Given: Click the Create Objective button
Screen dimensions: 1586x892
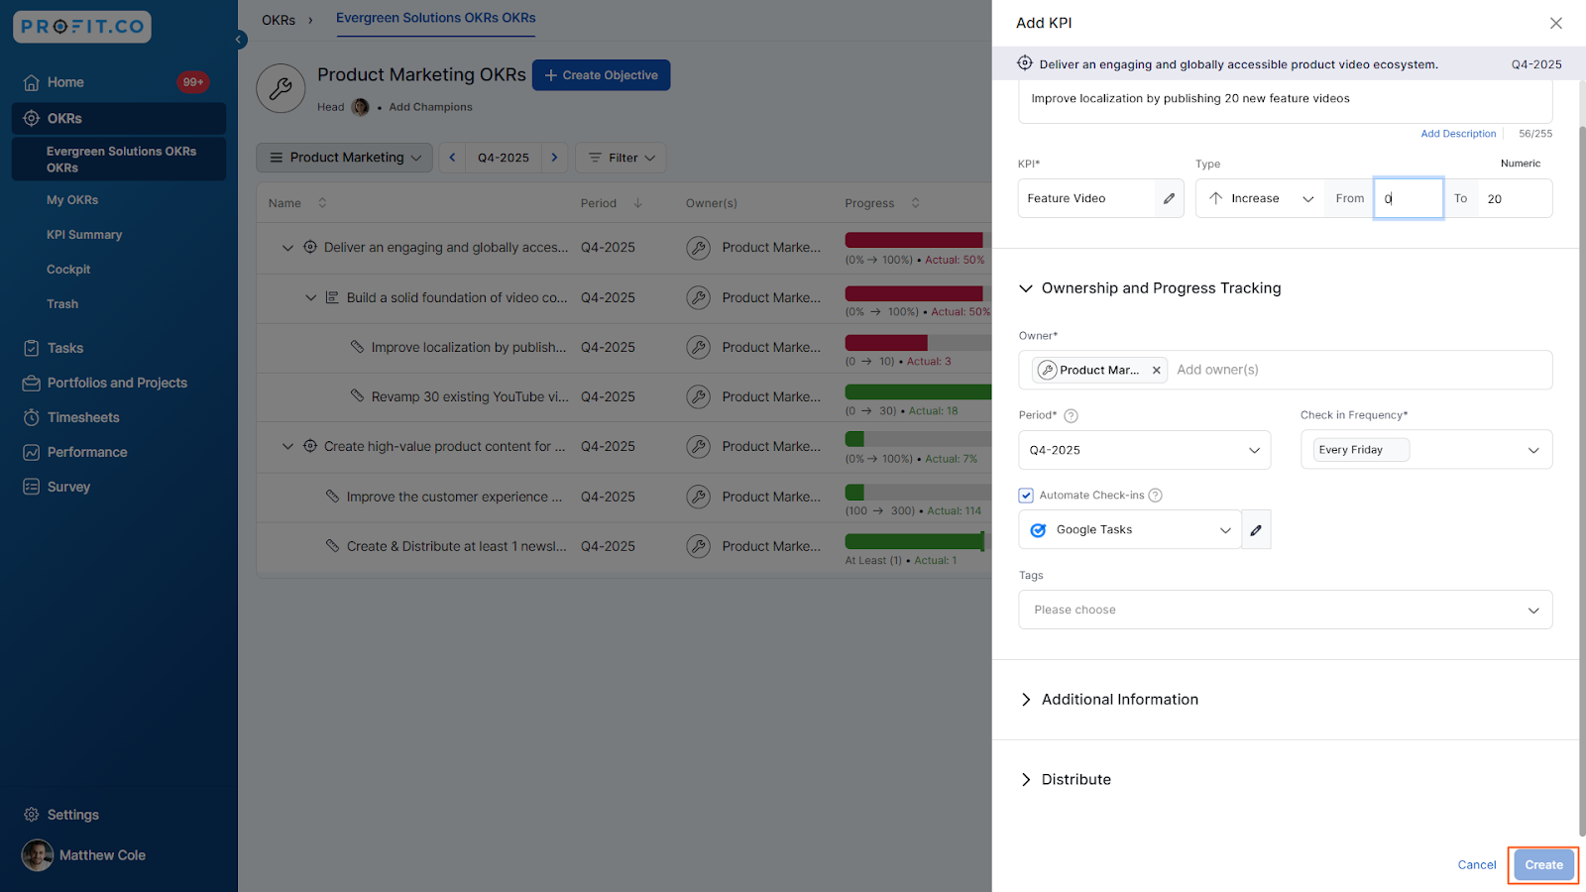Looking at the screenshot, I should pyautogui.click(x=602, y=75).
